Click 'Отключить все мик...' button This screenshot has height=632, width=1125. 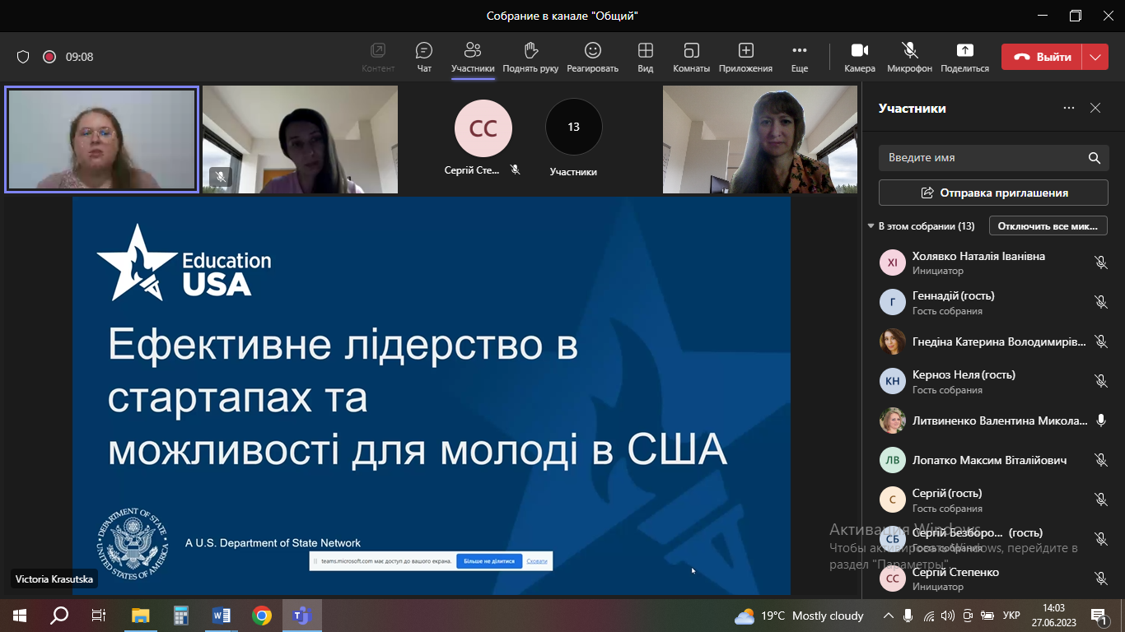coord(1048,225)
